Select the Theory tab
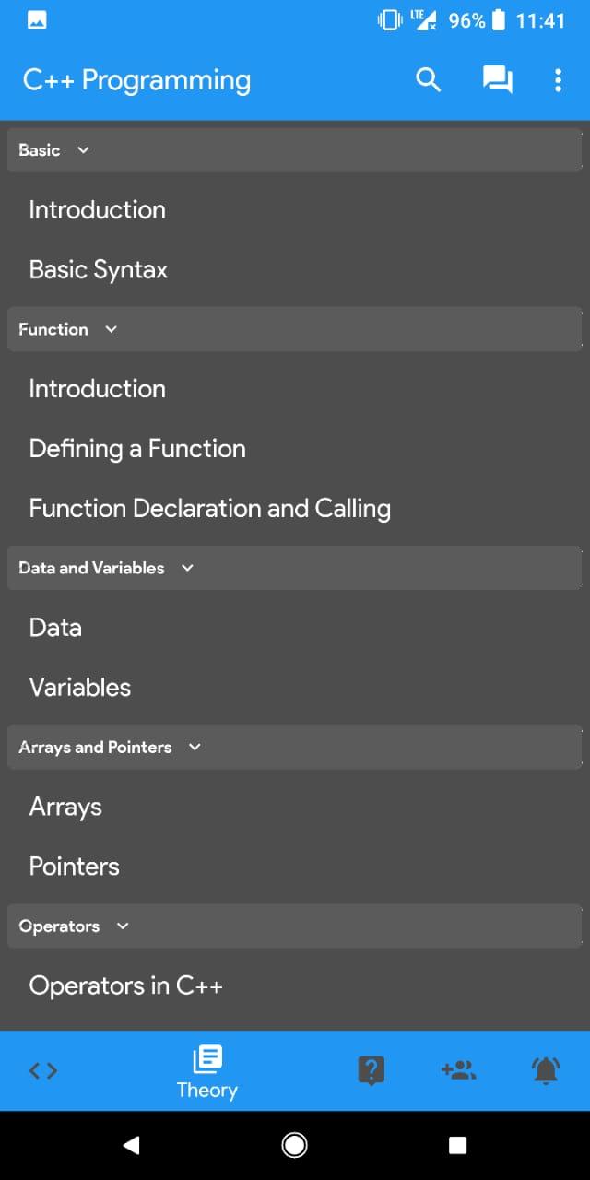 click(207, 1072)
